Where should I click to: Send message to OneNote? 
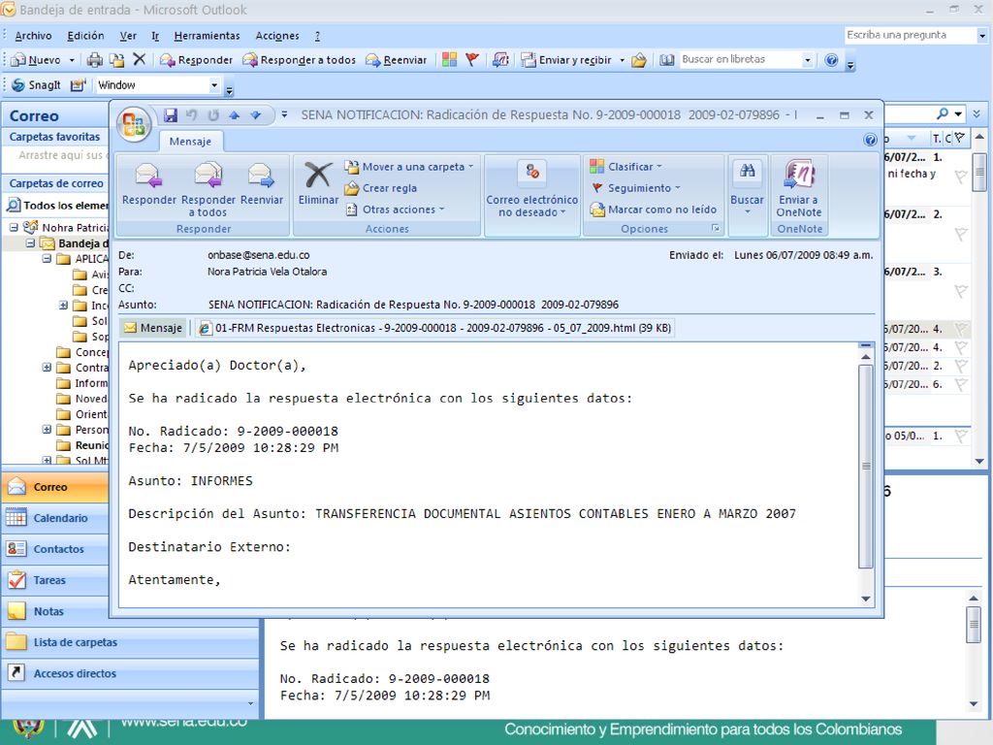click(x=799, y=189)
